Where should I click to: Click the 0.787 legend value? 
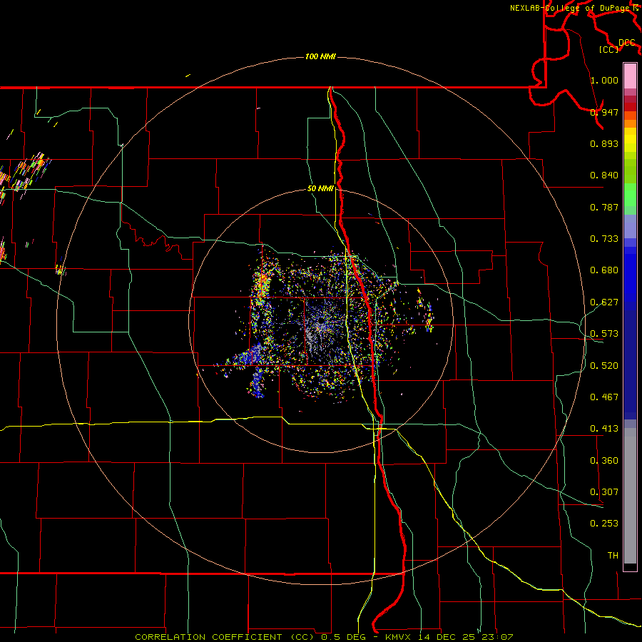[604, 207]
